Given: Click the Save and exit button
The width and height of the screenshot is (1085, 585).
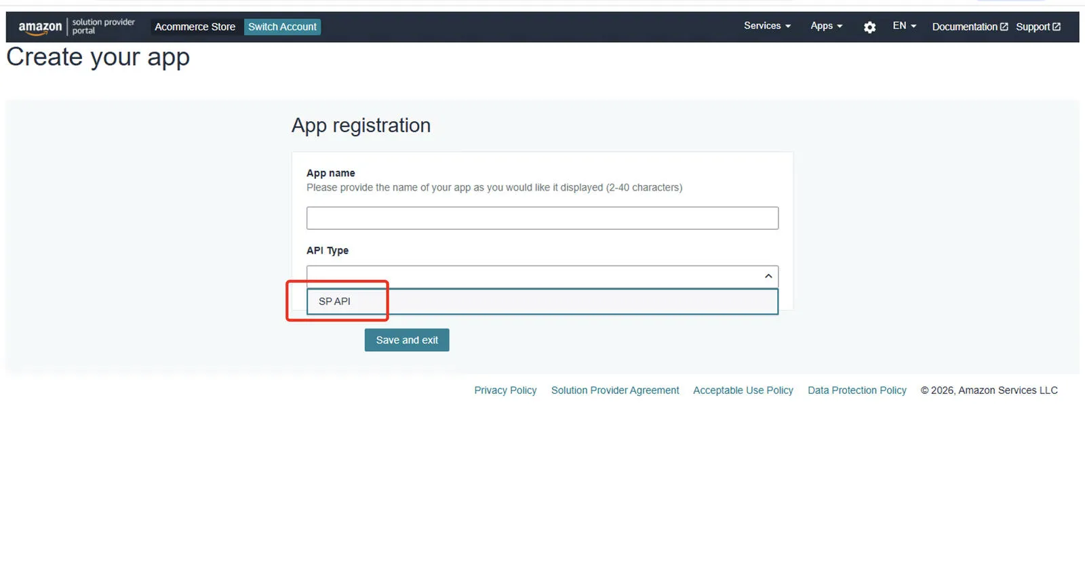Looking at the screenshot, I should pos(406,340).
